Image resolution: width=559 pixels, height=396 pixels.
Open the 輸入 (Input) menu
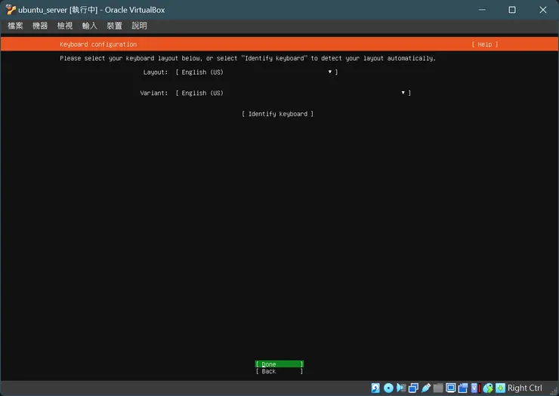[x=89, y=26]
